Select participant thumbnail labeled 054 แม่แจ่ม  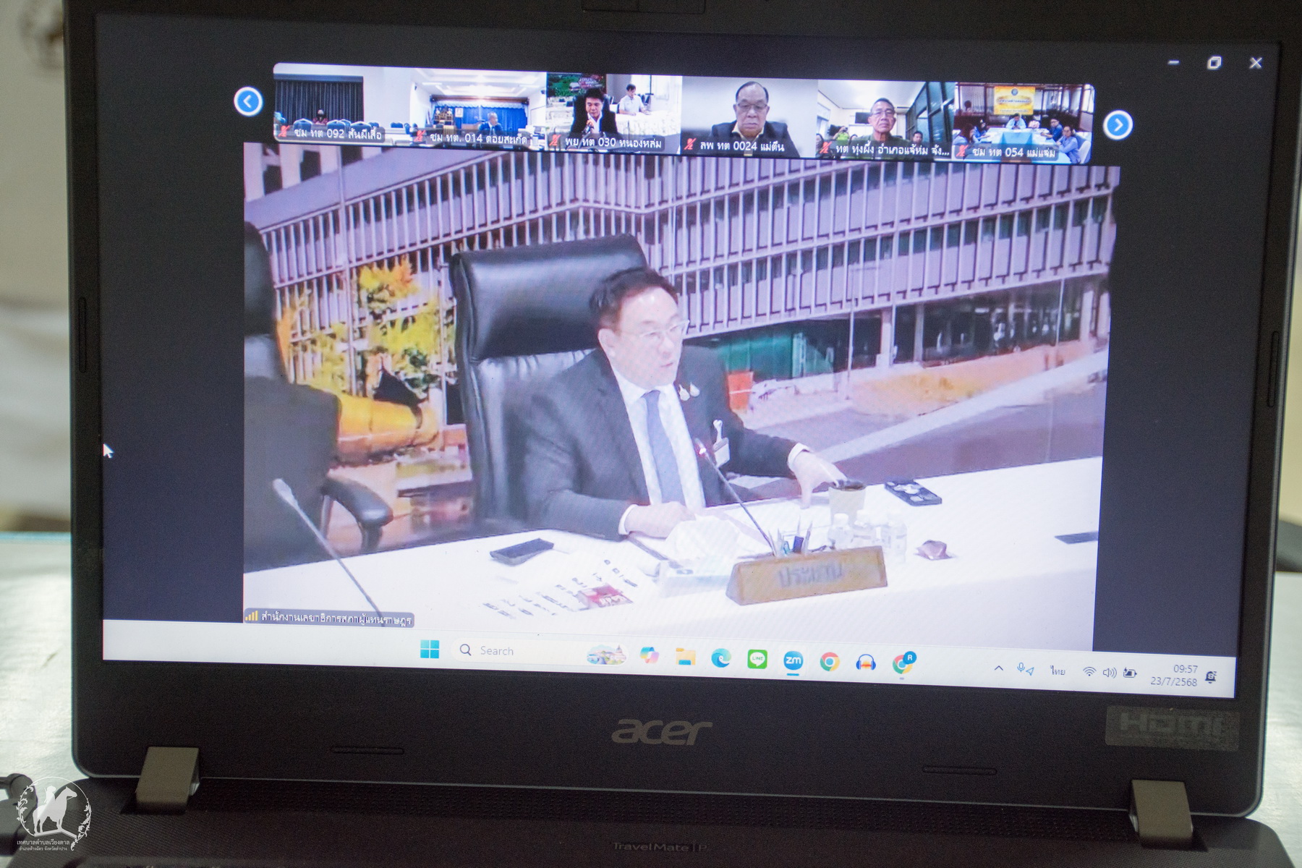pos(1024,123)
